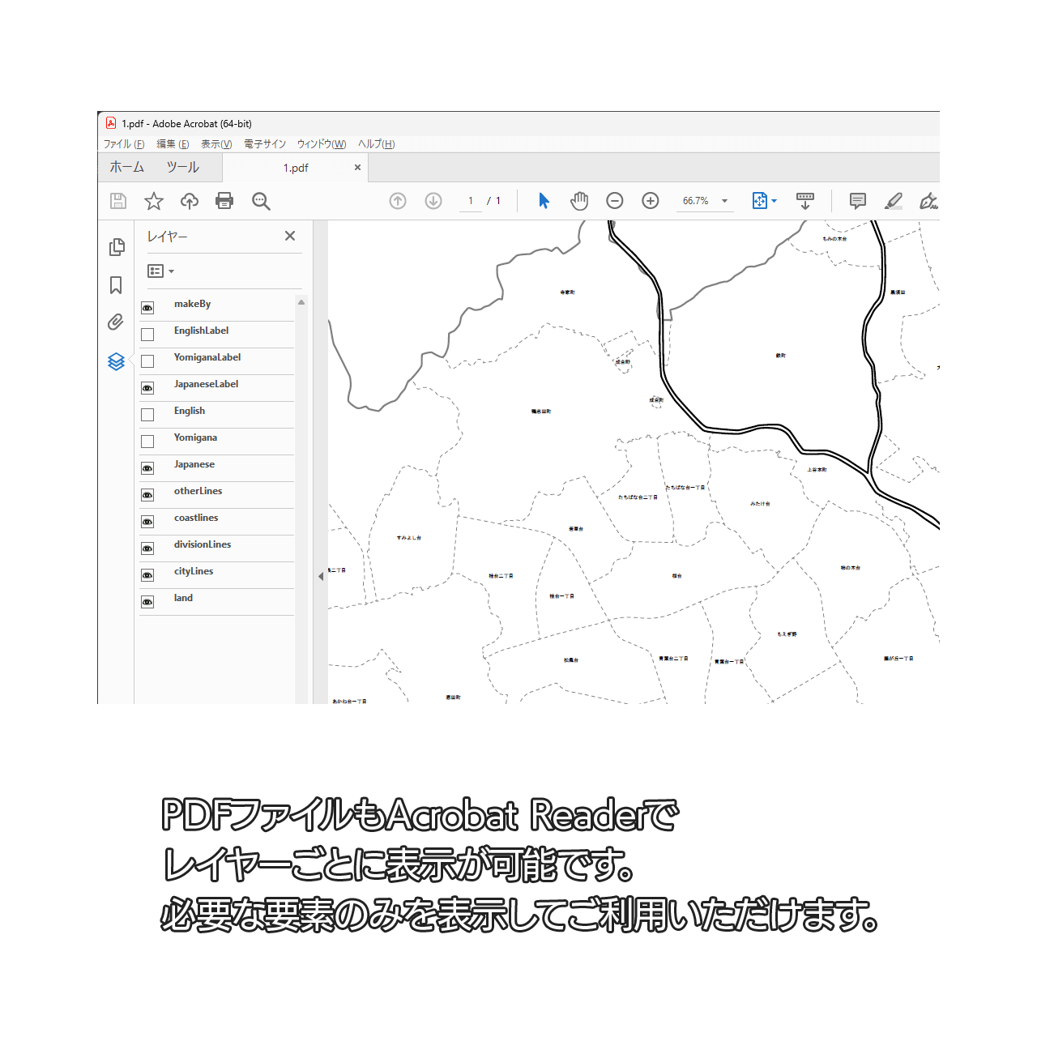
Task: Show the Yomigana layer
Action: 147,442
